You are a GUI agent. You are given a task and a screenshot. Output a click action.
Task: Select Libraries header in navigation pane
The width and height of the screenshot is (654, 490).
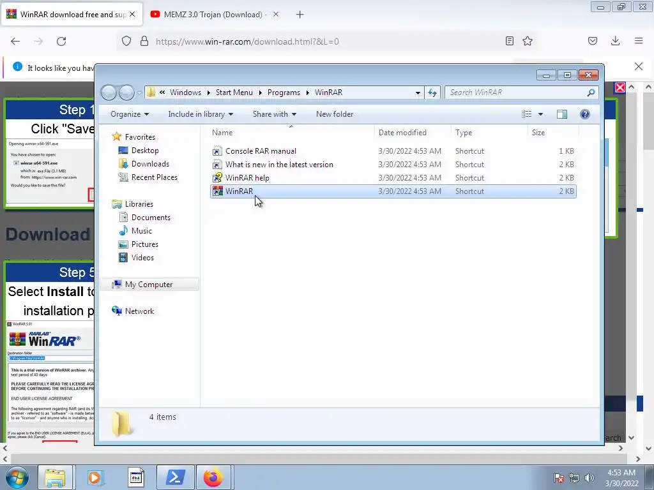point(139,204)
